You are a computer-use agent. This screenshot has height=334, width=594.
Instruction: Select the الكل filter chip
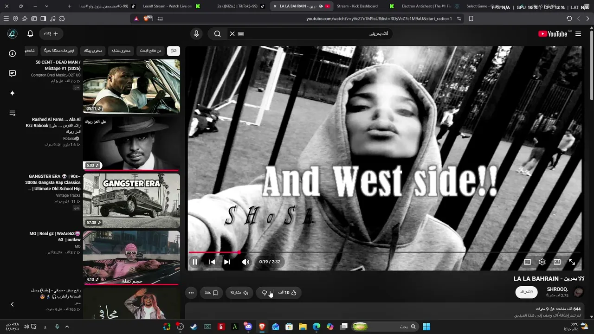click(x=174, y=51)
